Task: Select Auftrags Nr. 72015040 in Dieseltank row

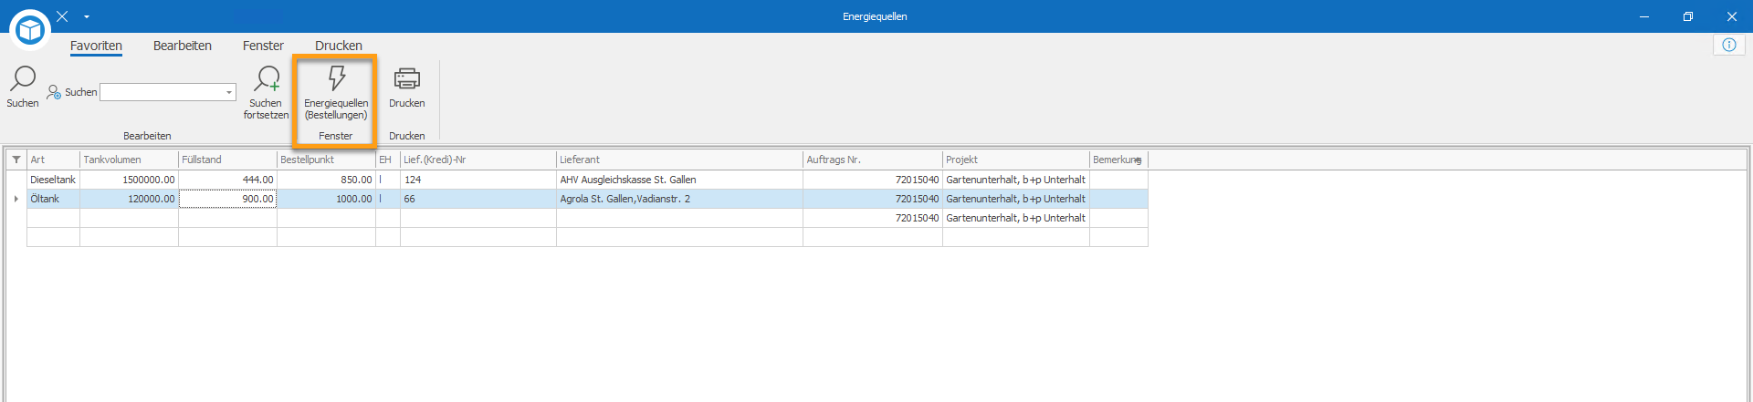Action: click(873, 180)
